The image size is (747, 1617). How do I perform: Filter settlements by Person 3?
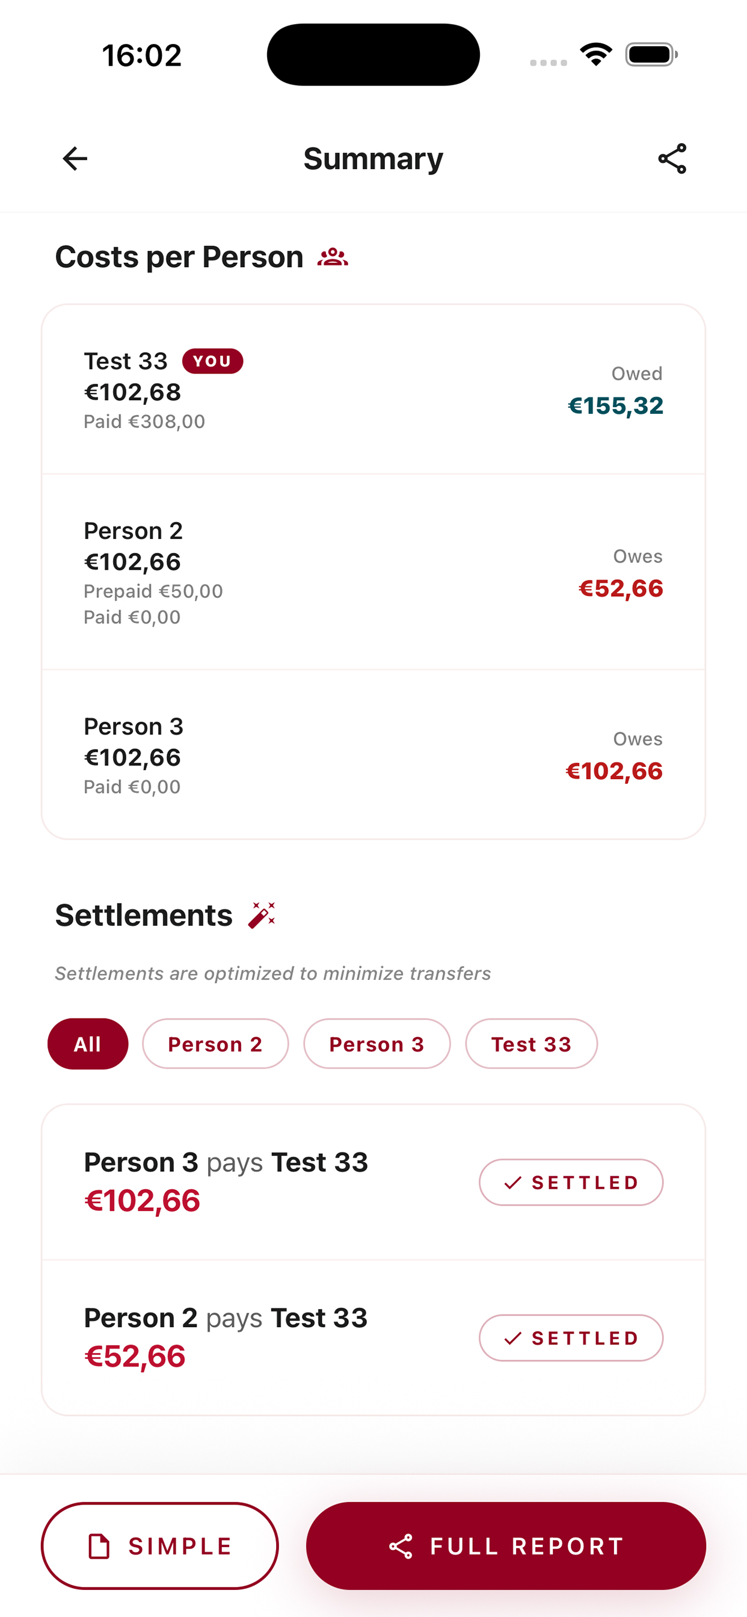click(x=377, y=1044)
